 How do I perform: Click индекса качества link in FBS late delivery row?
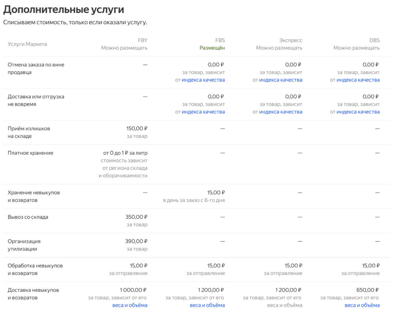coord(203,112)
